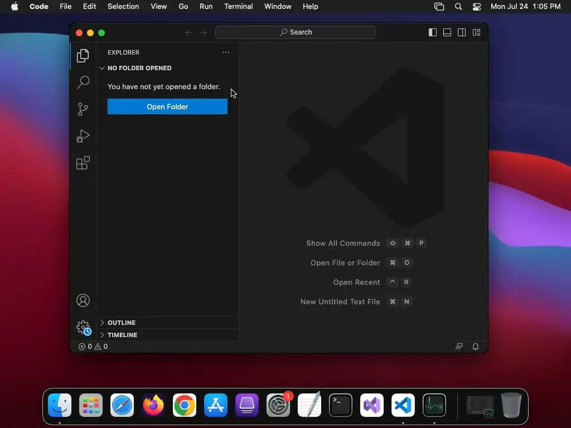Click the Open Folder button
571x428 pixels.
pyautogui.click(x=167, y=106)
